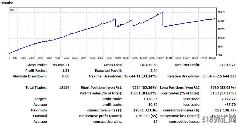238x126 pixels.
Task: Click consecutive losses value 15 (-138.71)
Action: pyautogui.click(x=225, y=110)
